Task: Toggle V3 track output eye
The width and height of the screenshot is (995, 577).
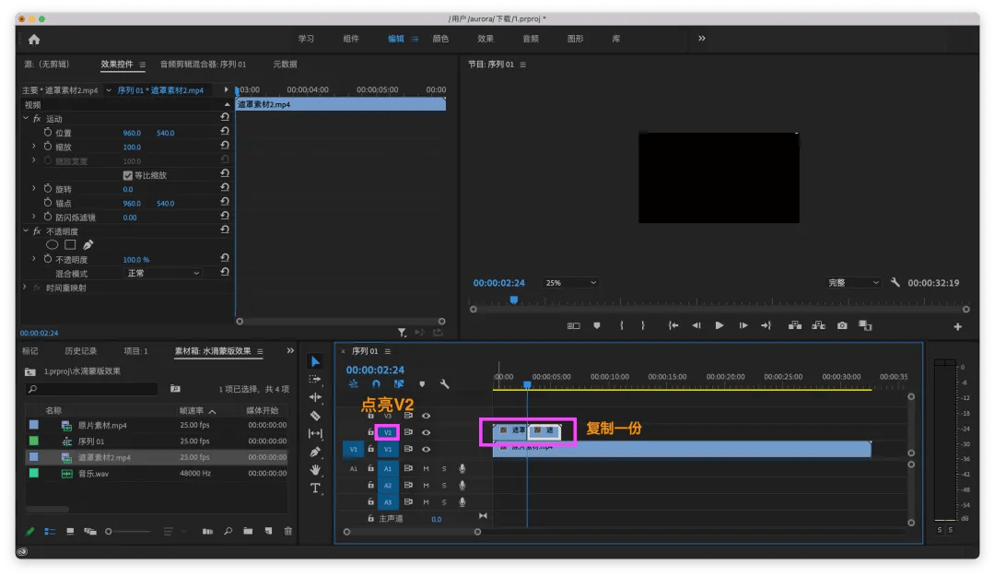Action: [x=426, y=416]
